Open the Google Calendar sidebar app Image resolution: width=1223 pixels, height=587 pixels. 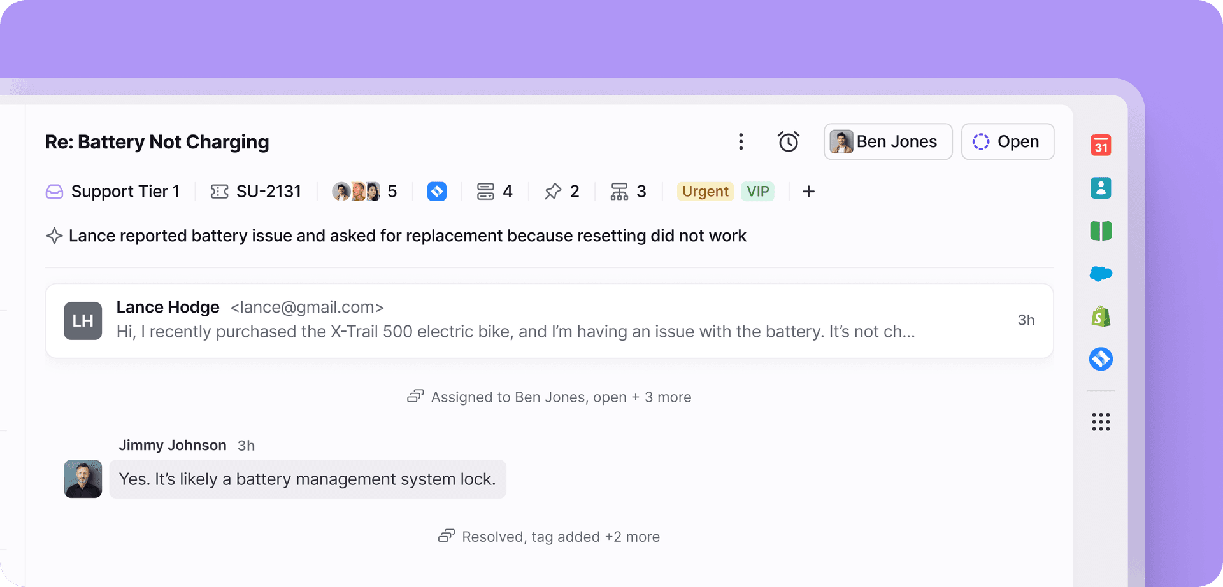tap(1100, 145)
